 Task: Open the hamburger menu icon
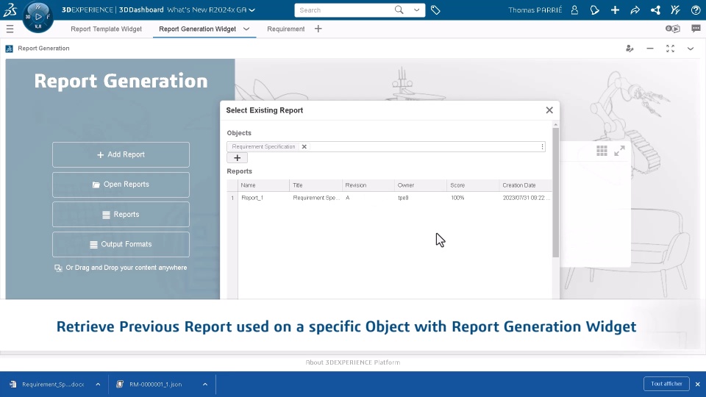click(10, 29)
